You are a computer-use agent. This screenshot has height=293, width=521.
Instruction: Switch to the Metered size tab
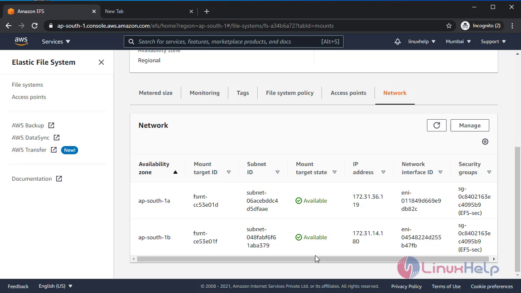tap(155, 93)
